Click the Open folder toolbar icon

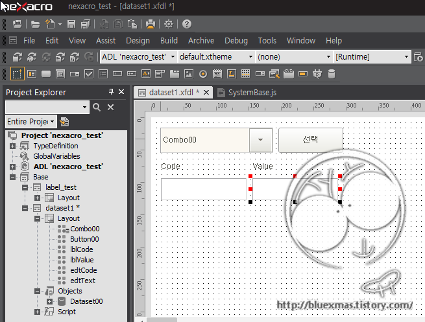(x=35, y=24)
